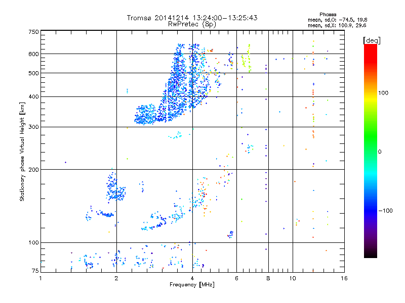Click the Phases header label
Screen dimensions: 405x303
[328, 15]
